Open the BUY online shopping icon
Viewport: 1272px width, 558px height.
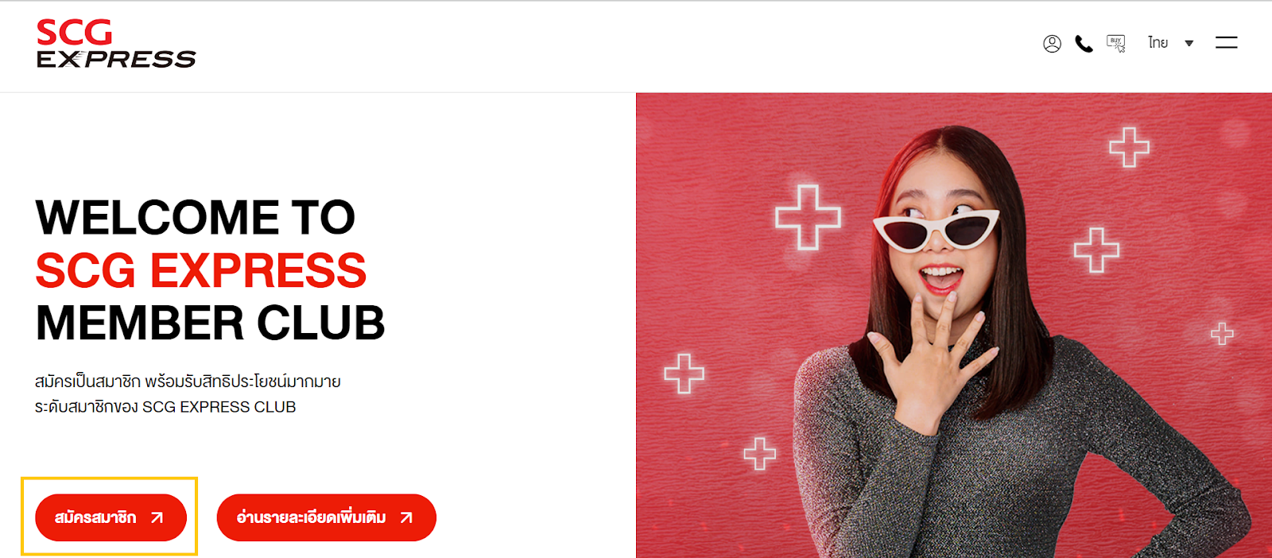click(x=1116, y=44)
